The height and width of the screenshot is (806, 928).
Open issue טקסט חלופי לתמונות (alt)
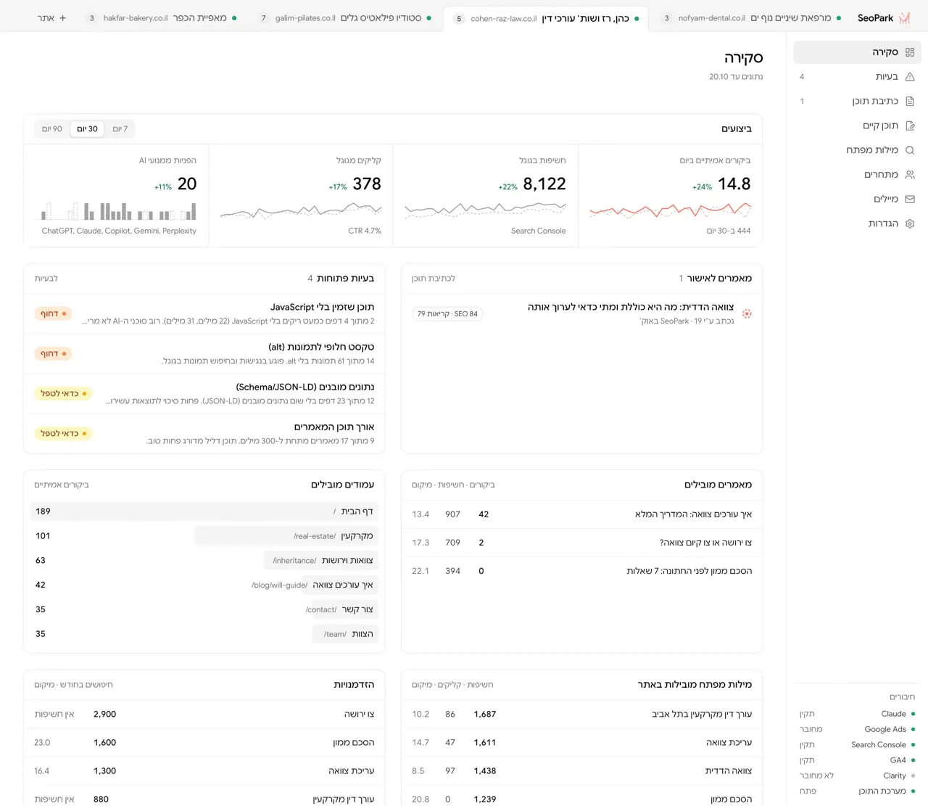(204, 354)
